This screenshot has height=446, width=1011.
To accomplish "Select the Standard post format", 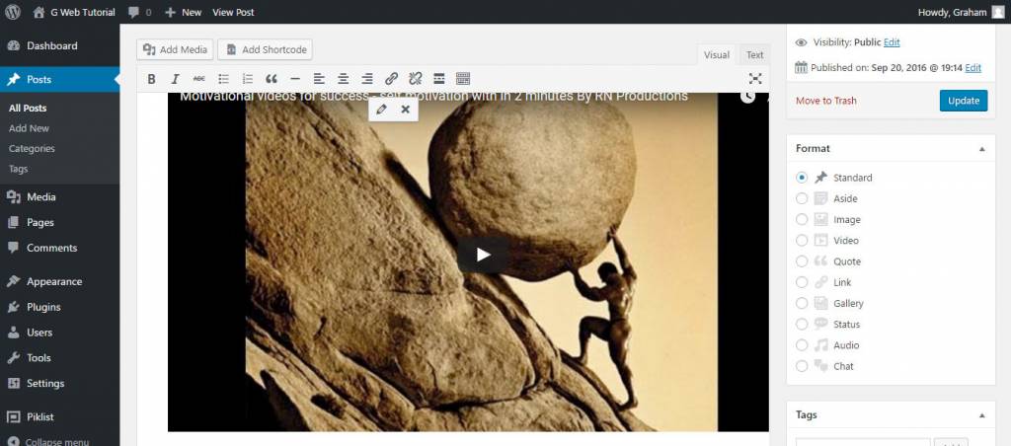I will pos(802,178).
